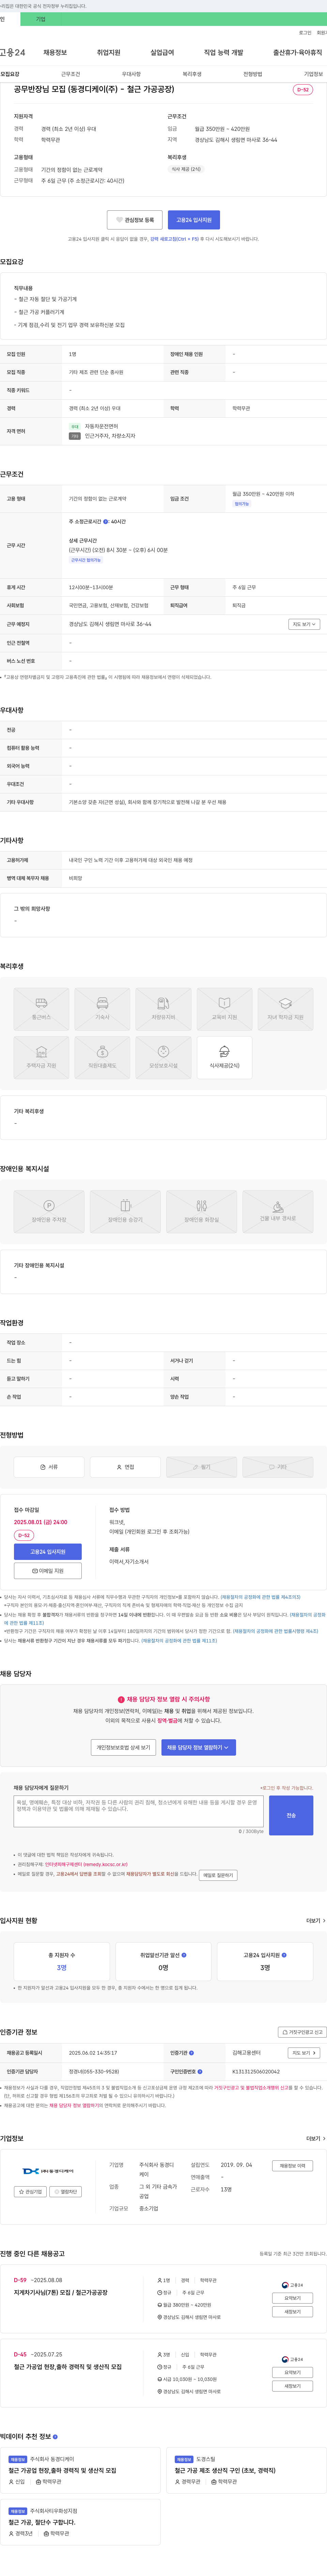Open the 지도 보기 dropdown for 김해고용센터
The width and height of the screenshot is (327, 2576).
pos(304,2053)
